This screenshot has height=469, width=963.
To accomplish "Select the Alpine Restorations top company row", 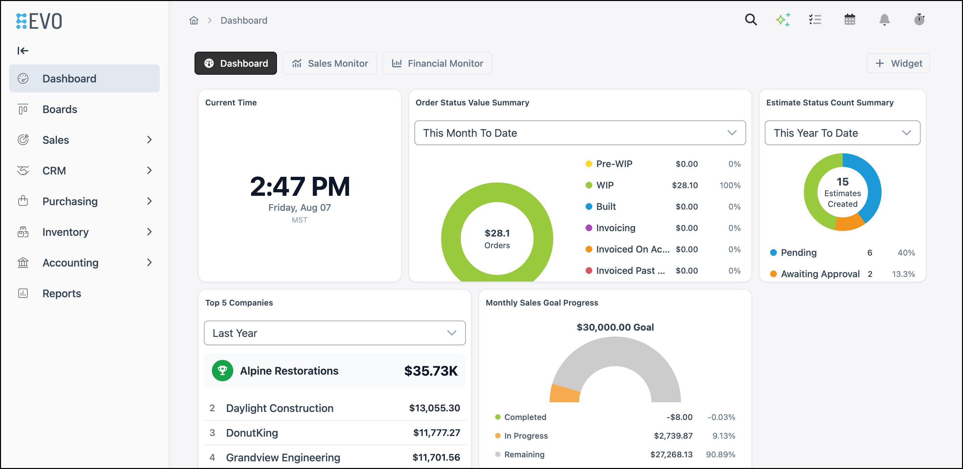I will pyautogui.click(x=335, y=371).
